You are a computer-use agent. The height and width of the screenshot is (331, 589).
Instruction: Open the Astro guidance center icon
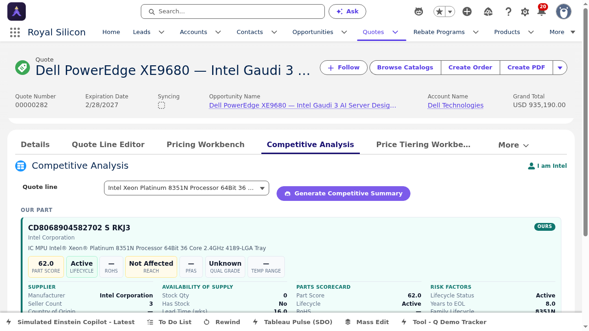click(419, 12)
